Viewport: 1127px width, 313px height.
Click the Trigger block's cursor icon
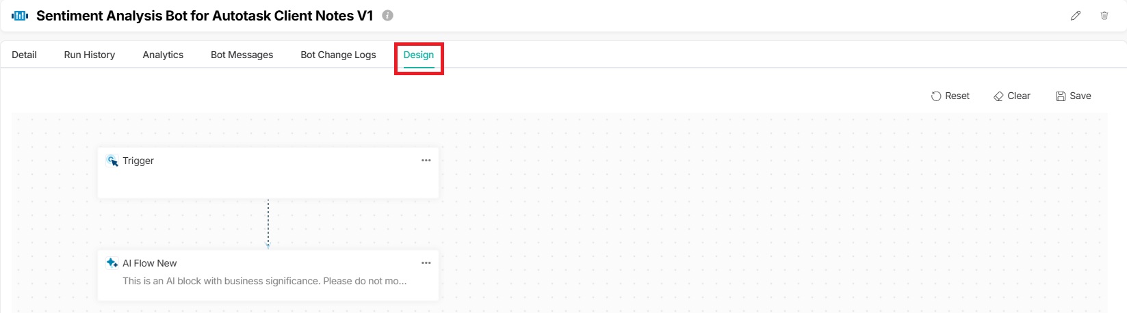click(112, 161)
